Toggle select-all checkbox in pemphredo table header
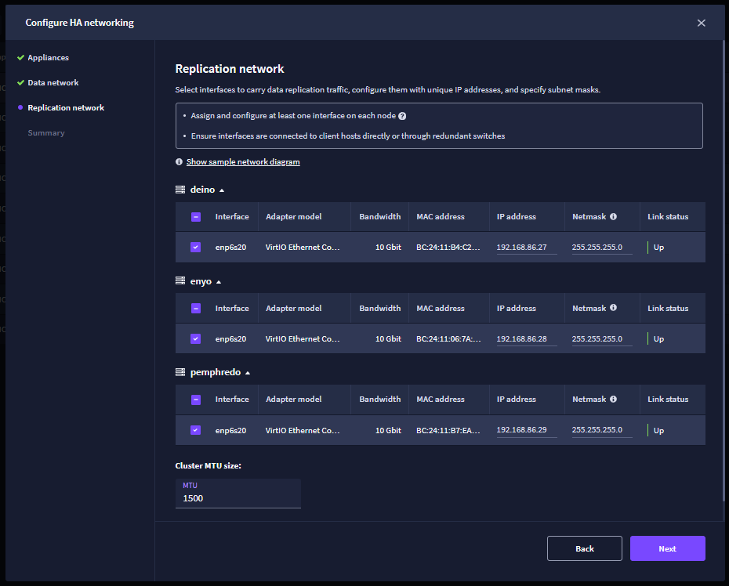The width and height of the screenshot is (729, 586). tap(196, 400)
